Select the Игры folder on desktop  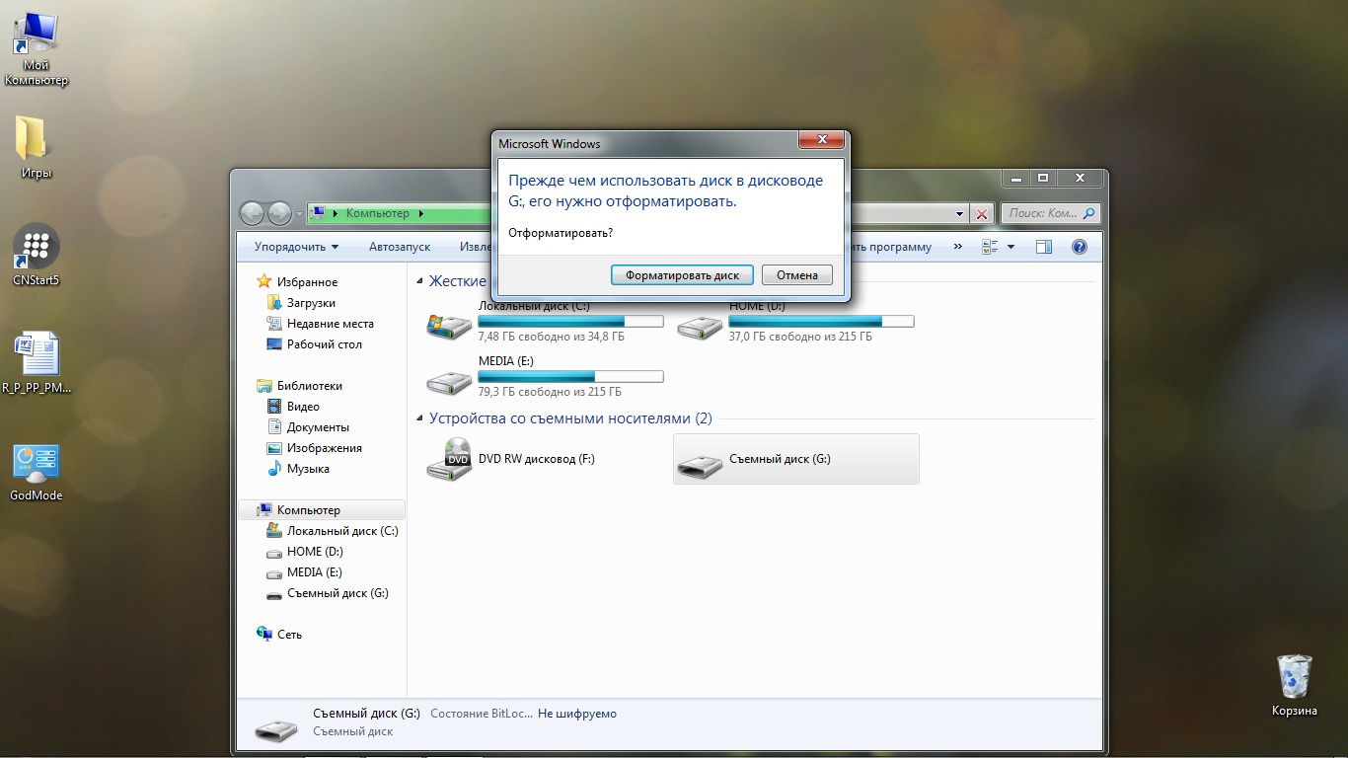click(x=36, y=148)
